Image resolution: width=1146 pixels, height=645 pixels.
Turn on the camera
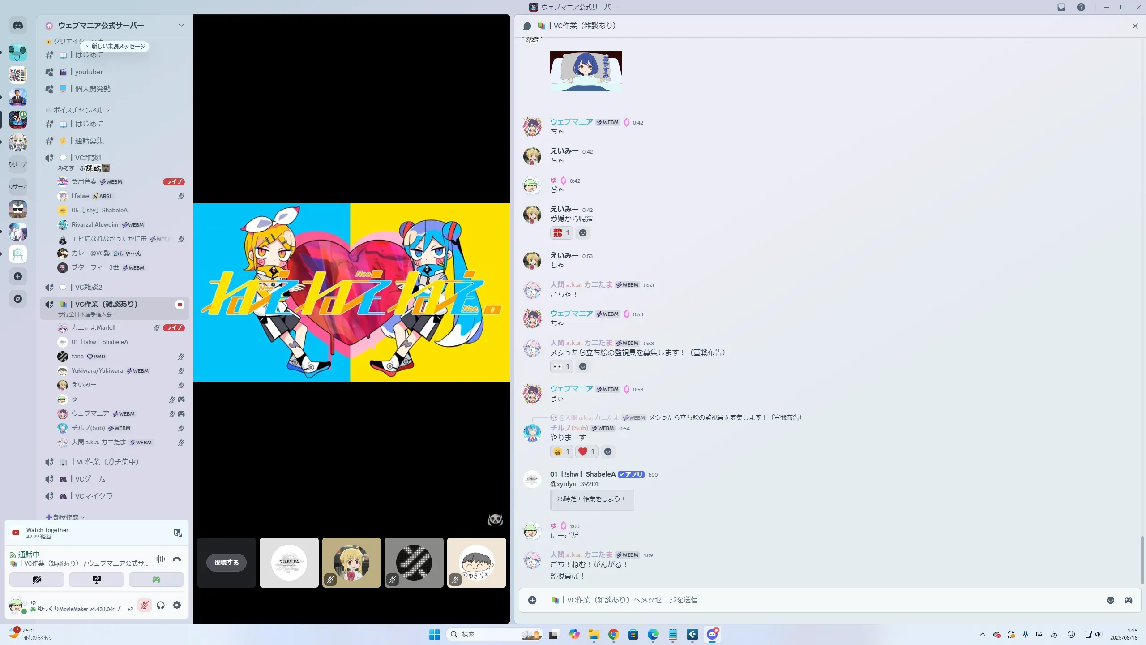(37, 580)
